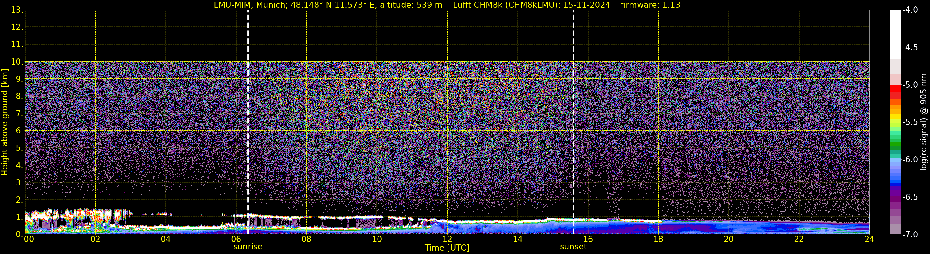
Task: Click the '5.' height axis tick label
Action: click(x=19, y=148)
